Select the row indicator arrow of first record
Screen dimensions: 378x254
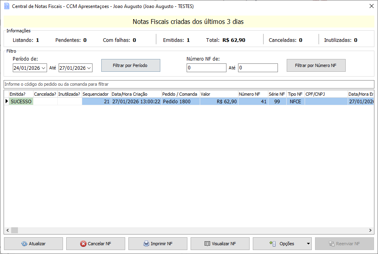pyautogui.click(x=6, y=102)
